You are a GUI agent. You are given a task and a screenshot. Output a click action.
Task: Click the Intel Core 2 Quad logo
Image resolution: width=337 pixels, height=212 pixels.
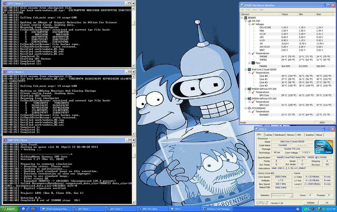pyautogui.click(x=324, y=147)
